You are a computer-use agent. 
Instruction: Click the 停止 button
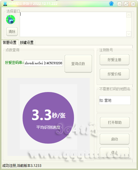point(115,153)
